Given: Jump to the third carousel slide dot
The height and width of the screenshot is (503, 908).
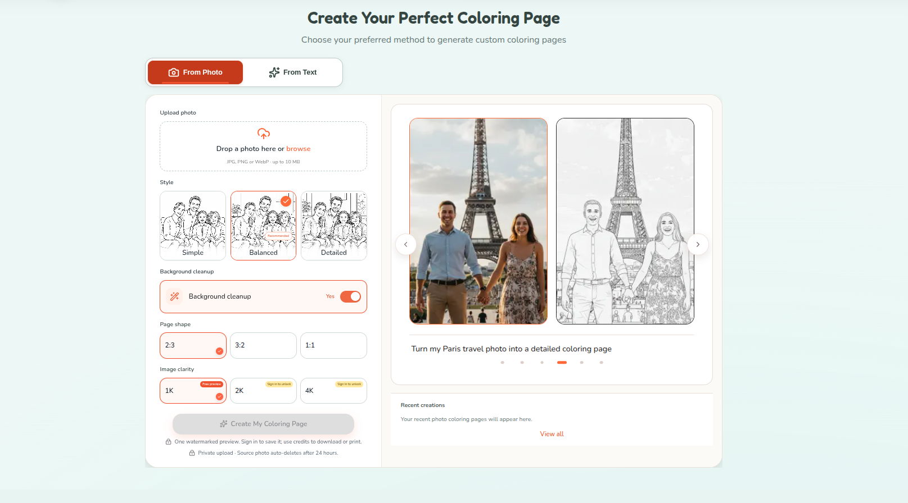Looking at the screenshot, I should coord(542,363).
